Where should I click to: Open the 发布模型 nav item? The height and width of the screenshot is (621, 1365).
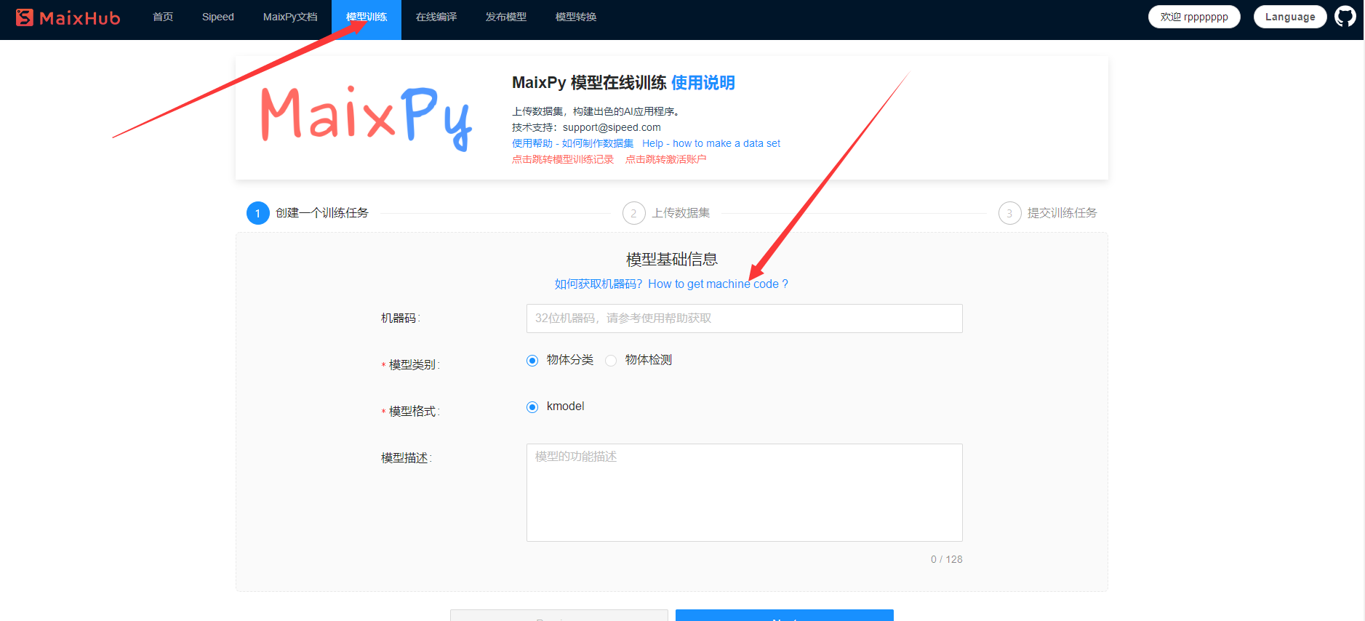(x=506, y=17)
